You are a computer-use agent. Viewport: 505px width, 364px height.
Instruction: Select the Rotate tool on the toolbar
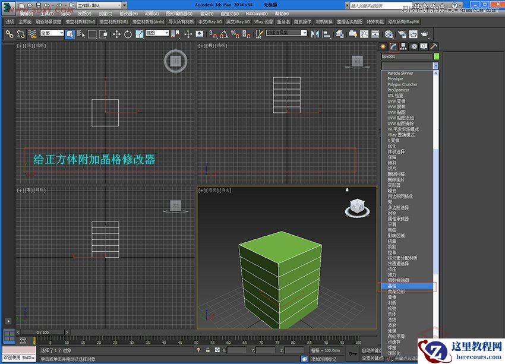(128, 36)
